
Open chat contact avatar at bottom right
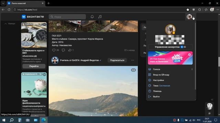click(x=209, y=106)
